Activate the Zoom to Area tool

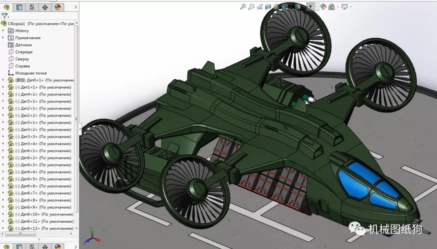coord(251,7)
